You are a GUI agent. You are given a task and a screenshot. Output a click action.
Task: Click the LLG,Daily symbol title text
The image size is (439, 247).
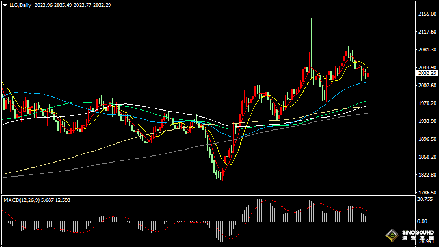coord(19,5)
